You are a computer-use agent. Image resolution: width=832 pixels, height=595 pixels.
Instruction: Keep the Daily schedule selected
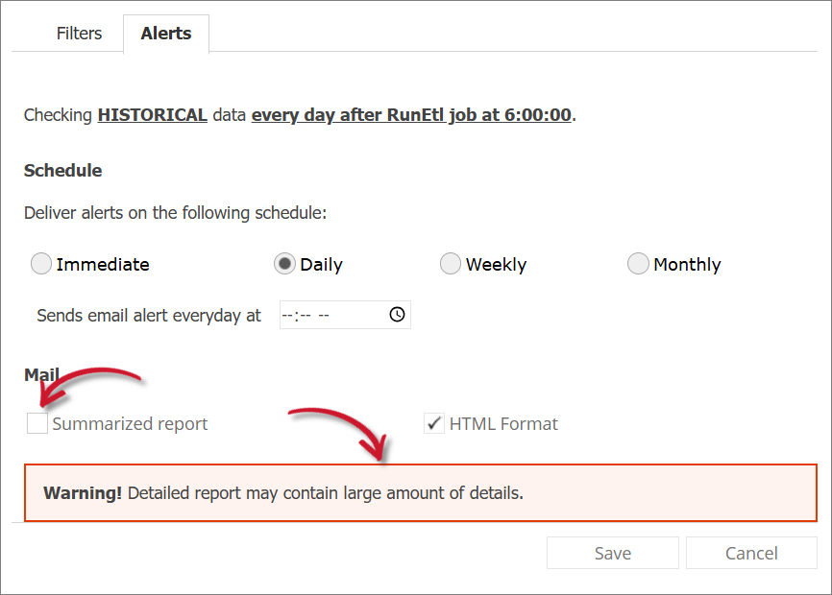pos(284,263)
